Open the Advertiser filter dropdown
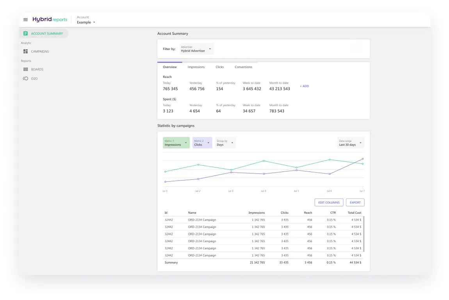449x300 pixels. coord(196,49)
